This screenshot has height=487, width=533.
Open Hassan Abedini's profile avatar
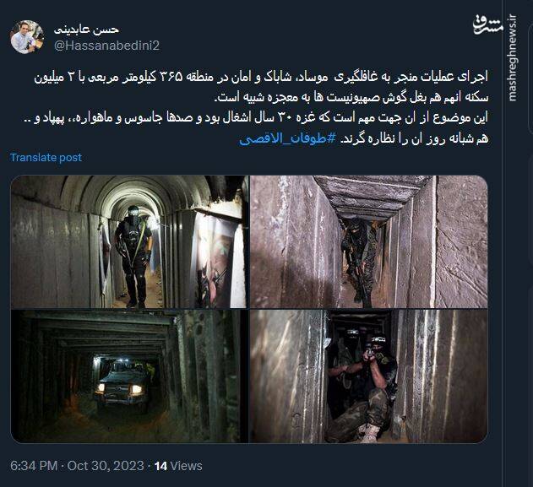27,37
